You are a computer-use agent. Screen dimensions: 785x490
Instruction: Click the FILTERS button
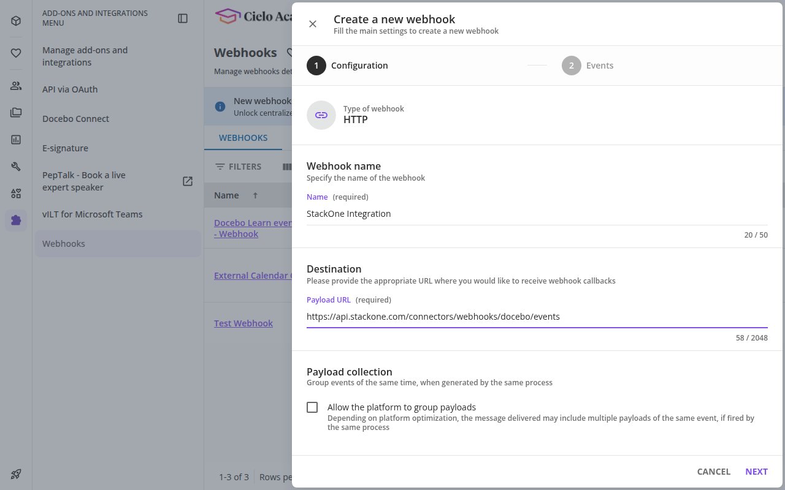[238, 167]
